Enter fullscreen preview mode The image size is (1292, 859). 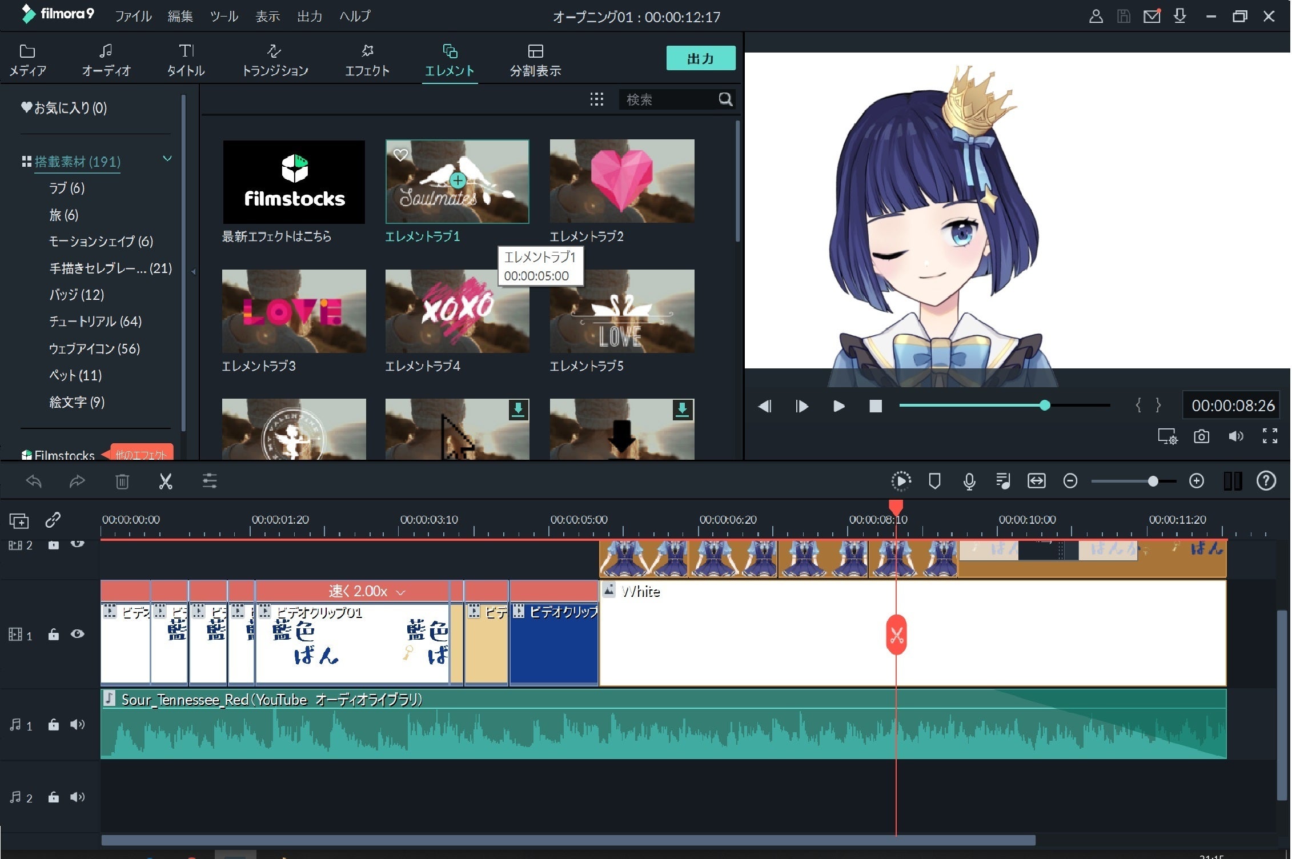click(1269, 436)
